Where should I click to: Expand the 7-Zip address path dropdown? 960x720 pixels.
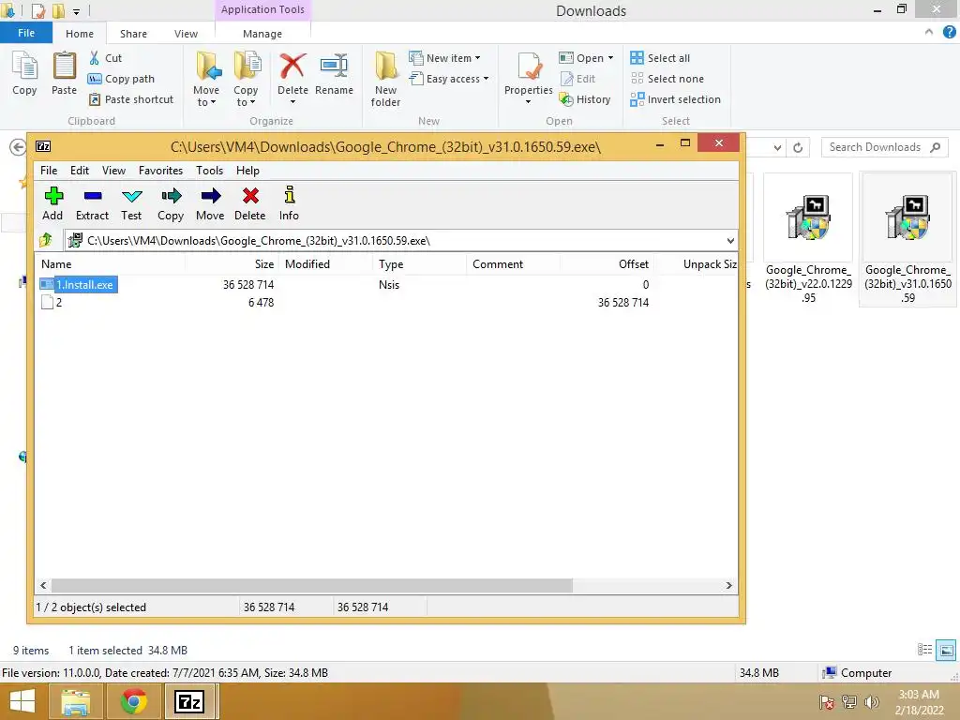[729, 241]
